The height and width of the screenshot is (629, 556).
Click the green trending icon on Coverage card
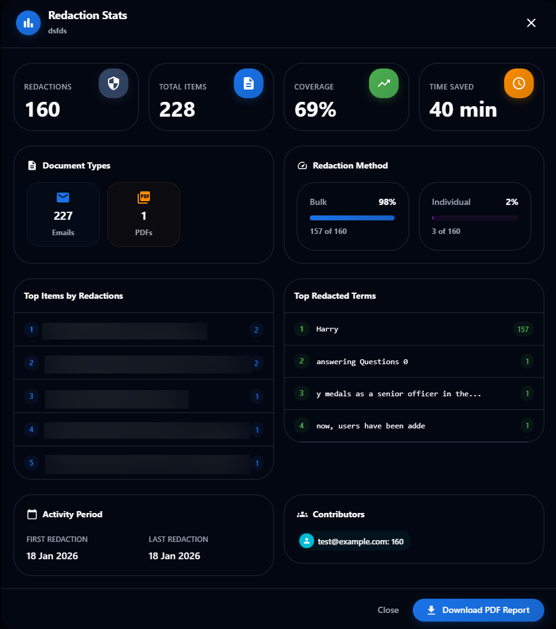pyautogui.click(x=384, y=83)
